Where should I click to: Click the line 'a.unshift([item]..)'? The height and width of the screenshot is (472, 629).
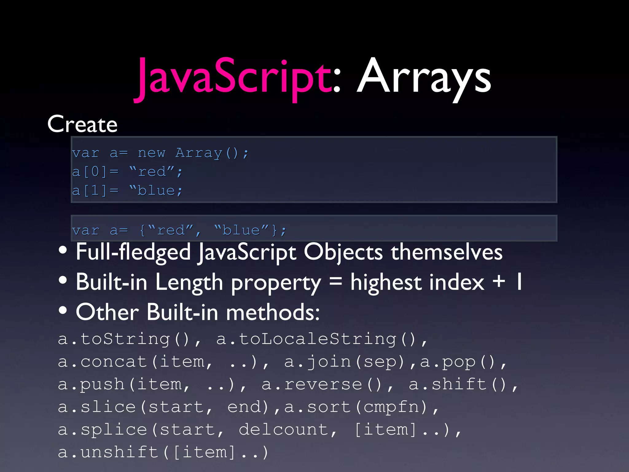pyautogui.click(x=163, y=452)
